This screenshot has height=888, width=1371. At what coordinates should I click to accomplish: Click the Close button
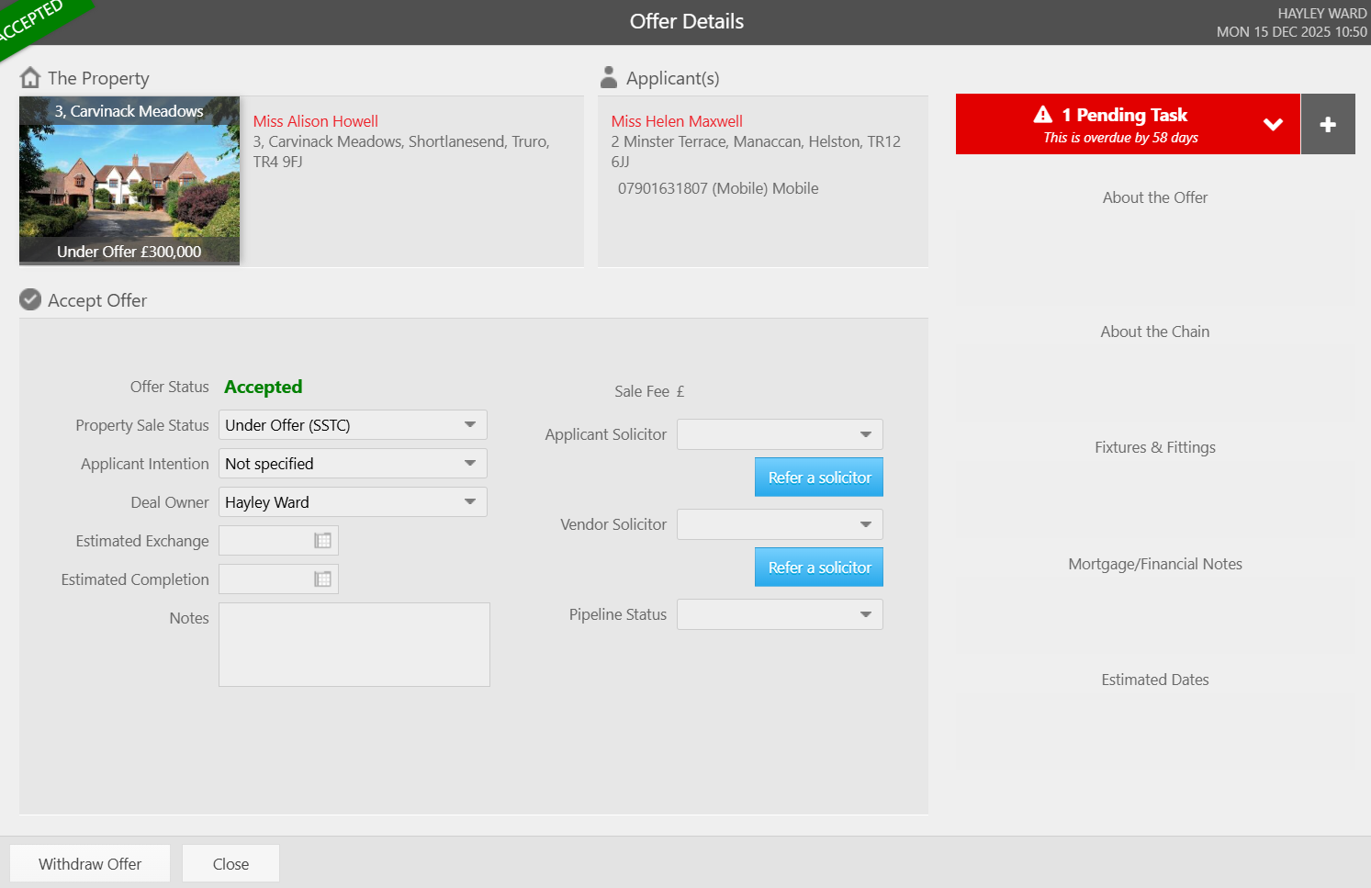[230, 864]
